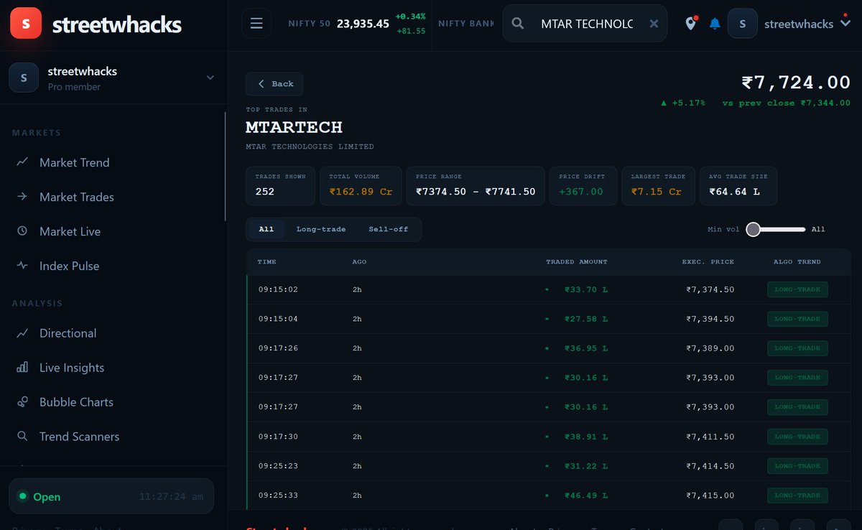Click the Time column header
This screenshot has height=530, width=862.
(267, 262)
